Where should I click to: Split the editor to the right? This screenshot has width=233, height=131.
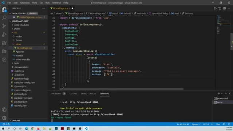224,8
